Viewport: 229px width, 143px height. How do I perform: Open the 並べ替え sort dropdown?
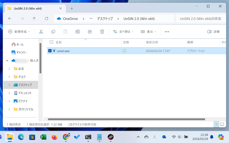123,31
